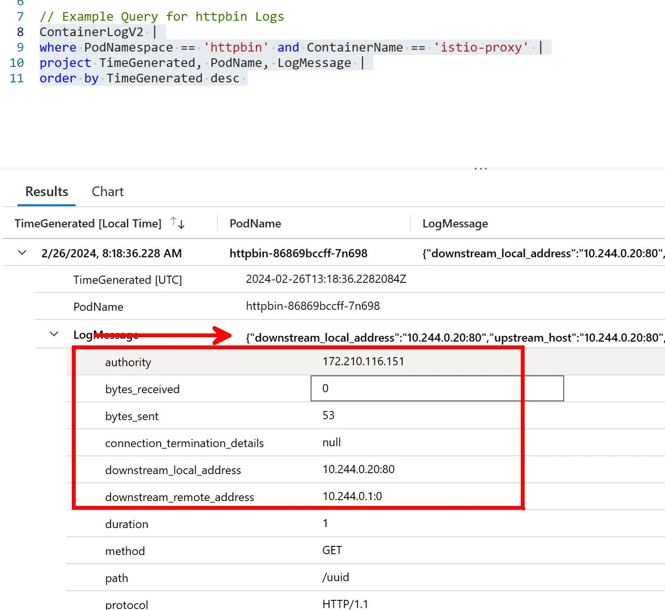Sort results by TimeGenerated column arrows
665x610 pixels.
[177, 223]
